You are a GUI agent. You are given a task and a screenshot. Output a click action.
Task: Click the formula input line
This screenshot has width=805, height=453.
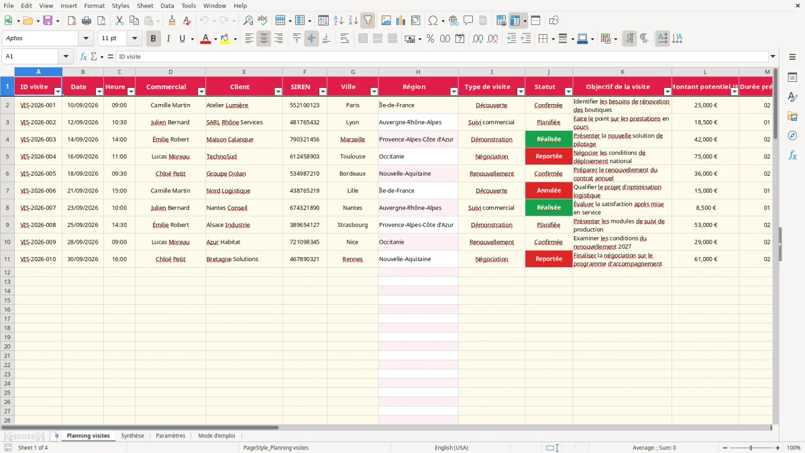click(441, 56)
